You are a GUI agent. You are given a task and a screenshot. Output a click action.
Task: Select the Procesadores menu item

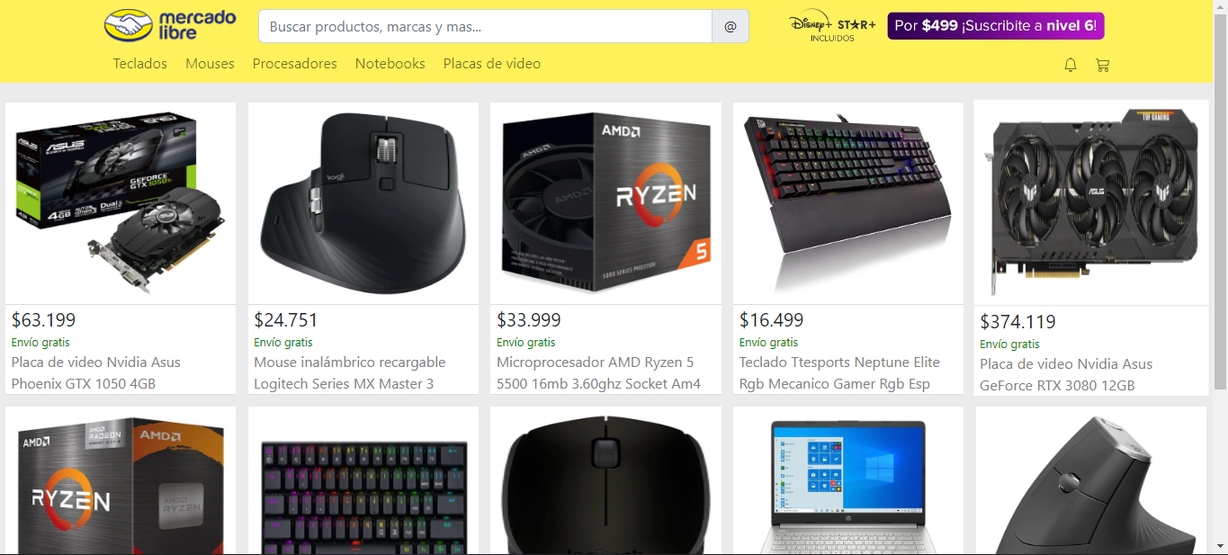point(294,64)
